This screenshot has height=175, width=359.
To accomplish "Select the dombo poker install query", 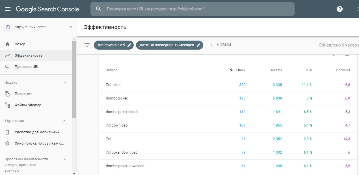I will pyautogui.click(x=228, y=112).
